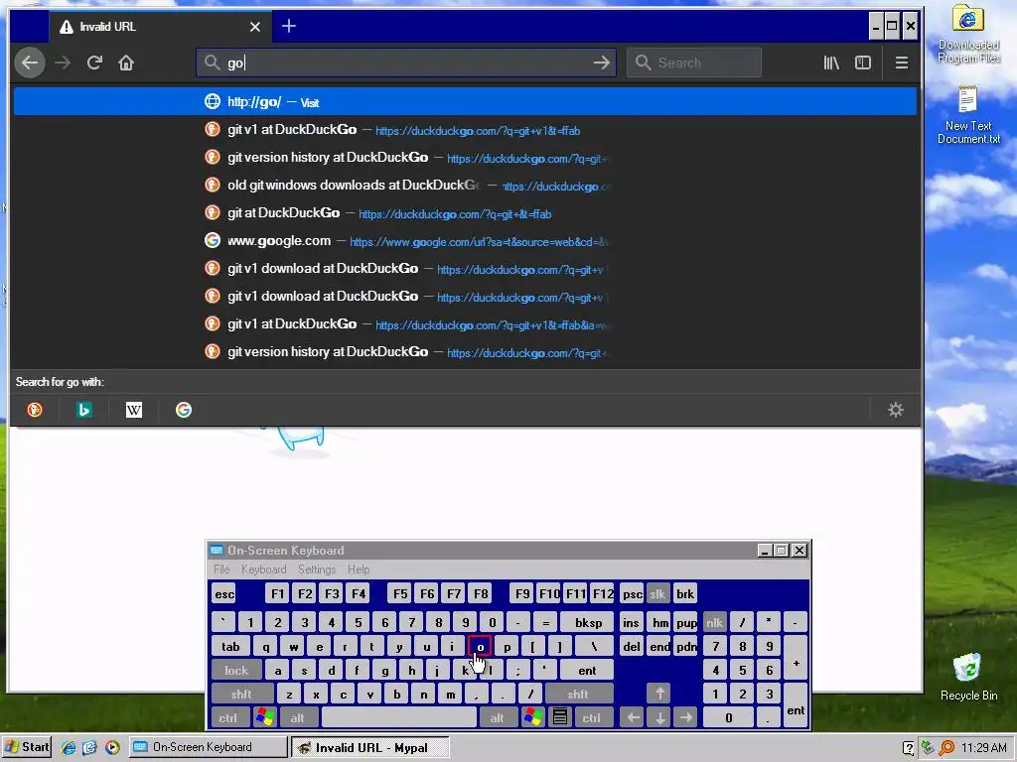Click the go arrow in the address bar
The width and height of the screenshot is (1017, 762).
click(x=601, y=63)
